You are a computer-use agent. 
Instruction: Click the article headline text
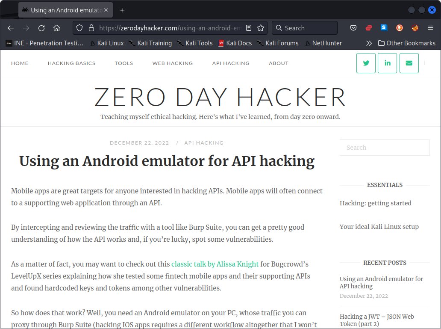pyautogui.click(x=167, y=161)
